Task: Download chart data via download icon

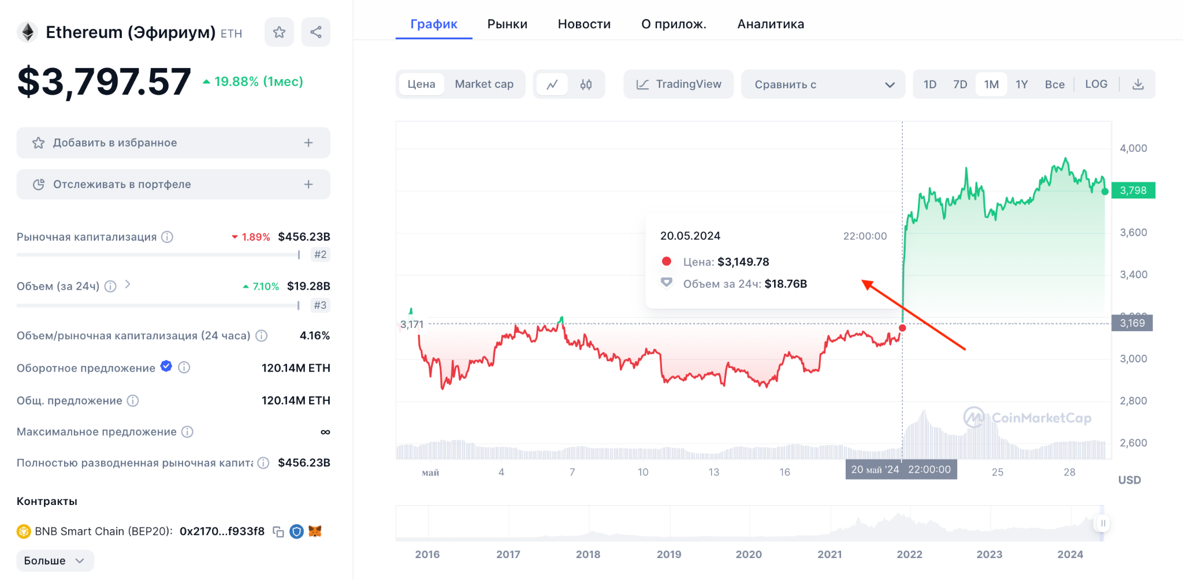Action: 1137,84
